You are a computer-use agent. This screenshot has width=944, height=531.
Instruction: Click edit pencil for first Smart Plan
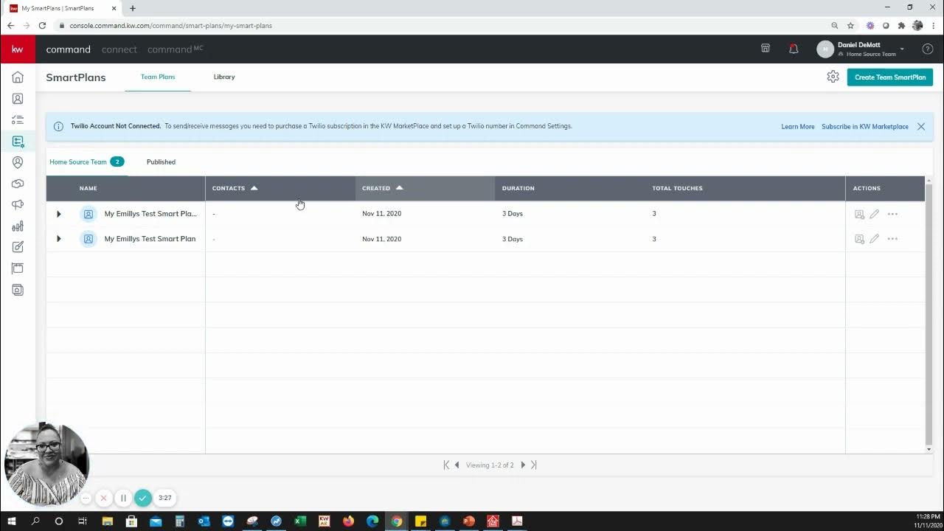[x=874, y=214]
